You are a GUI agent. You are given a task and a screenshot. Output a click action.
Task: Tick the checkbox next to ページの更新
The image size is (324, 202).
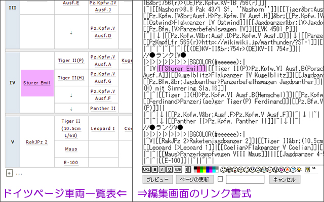[220, 179]
